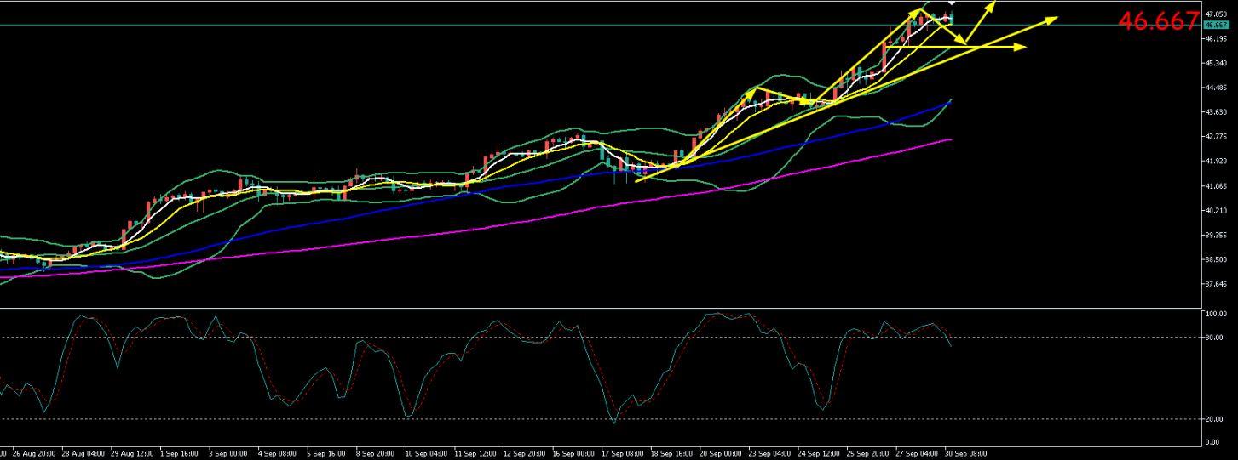
Task: Click the 43.630 level on price scale
Action: [1215, 112]
